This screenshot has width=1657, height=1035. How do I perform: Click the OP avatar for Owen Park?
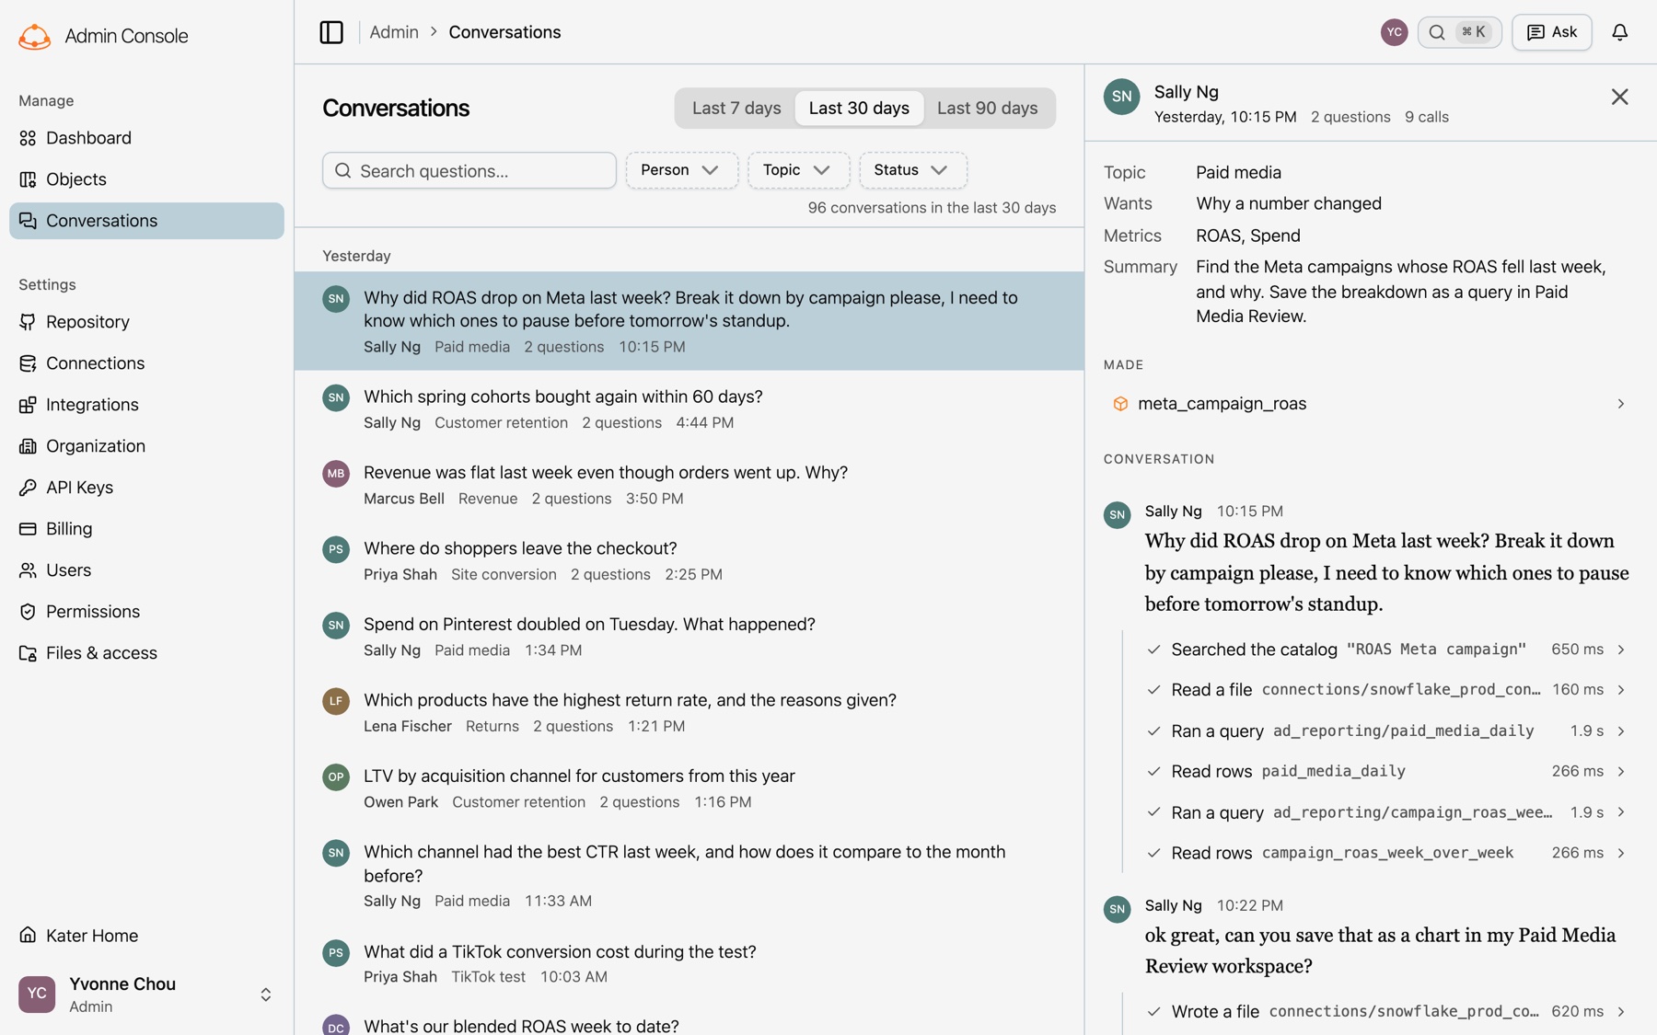pyautogui.click(x=335, y=777)
